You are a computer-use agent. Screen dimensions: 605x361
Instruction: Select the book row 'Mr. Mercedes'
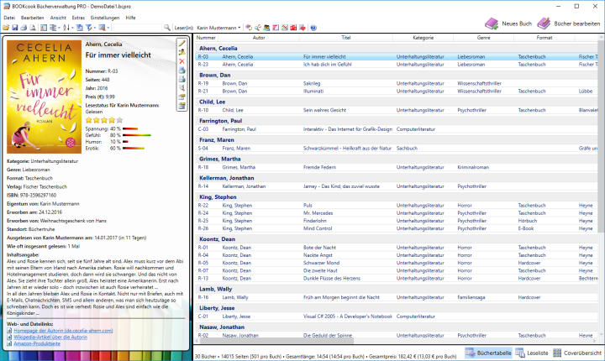point(319,213)
